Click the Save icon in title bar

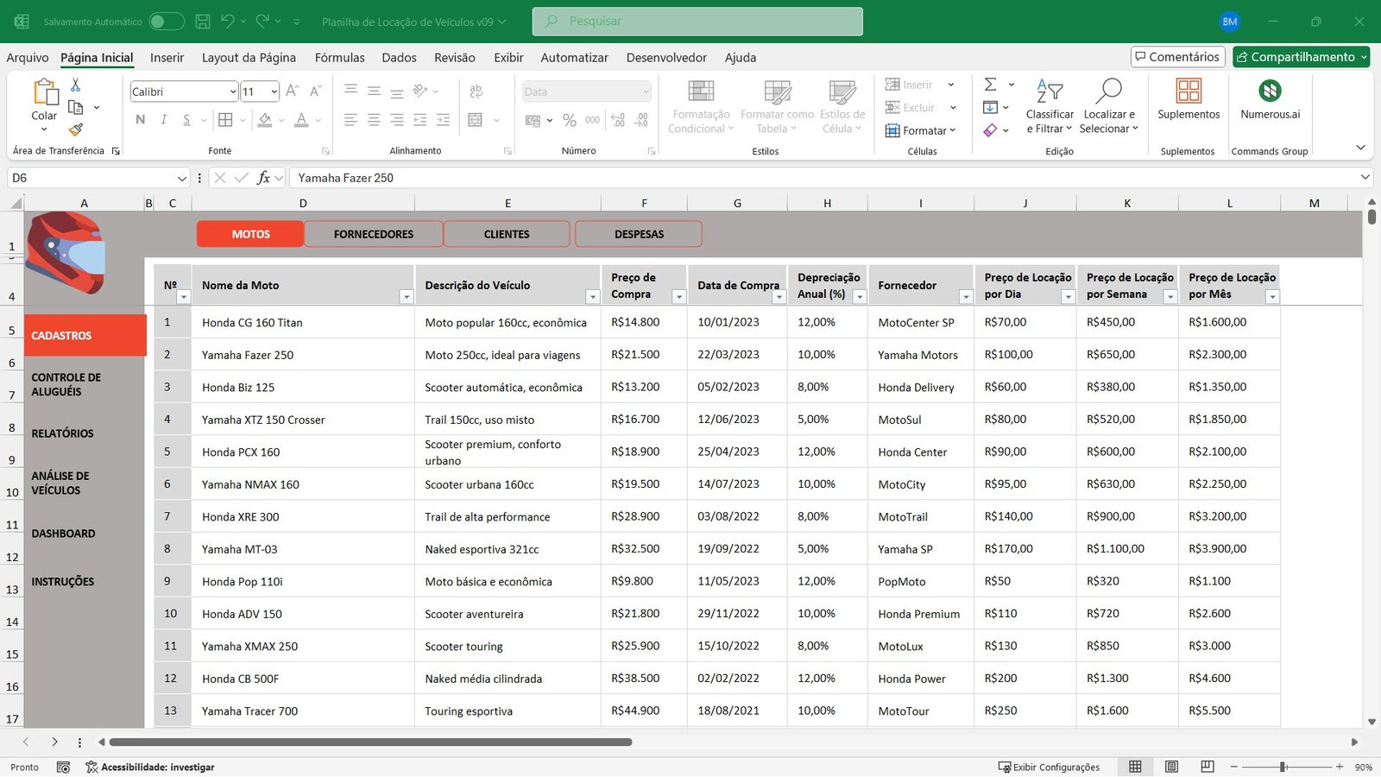click(x=203, y=22)
